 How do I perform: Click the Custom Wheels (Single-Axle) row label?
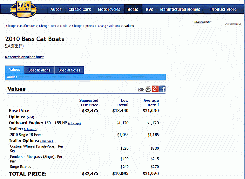click(x=36, y=148)
